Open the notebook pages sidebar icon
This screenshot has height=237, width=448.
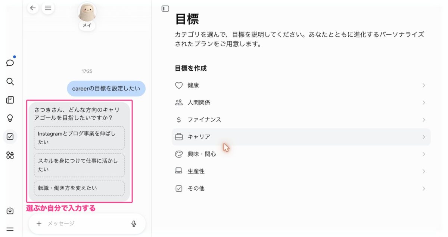pos(10,100)
